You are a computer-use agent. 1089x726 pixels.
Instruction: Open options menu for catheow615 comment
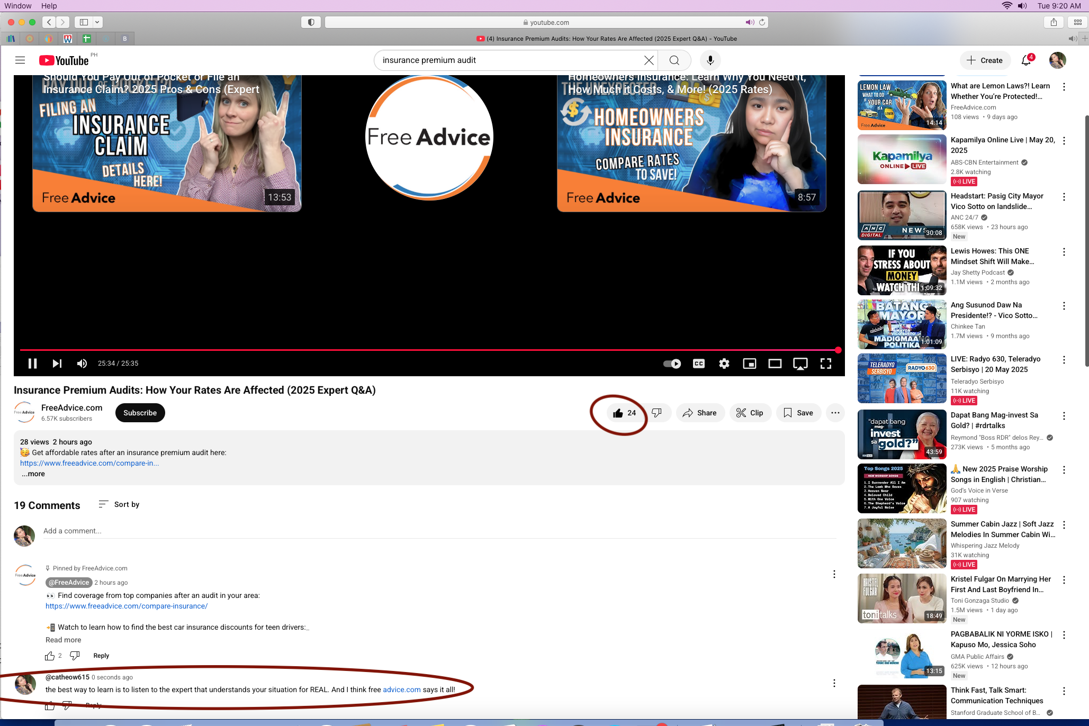834,683
